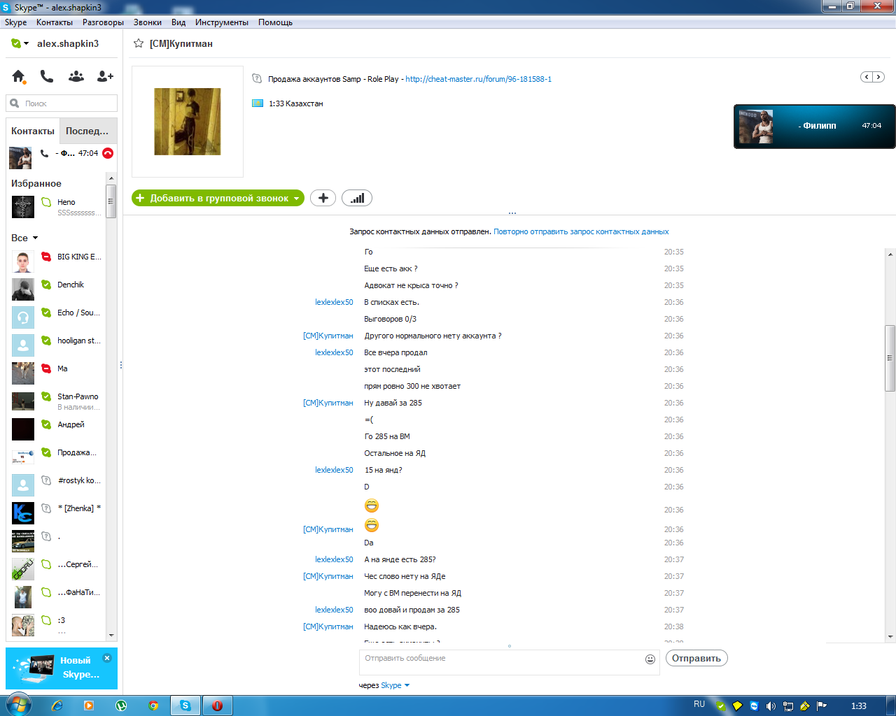
Task: Open the Звонки menu
Action: pos(148,22)
